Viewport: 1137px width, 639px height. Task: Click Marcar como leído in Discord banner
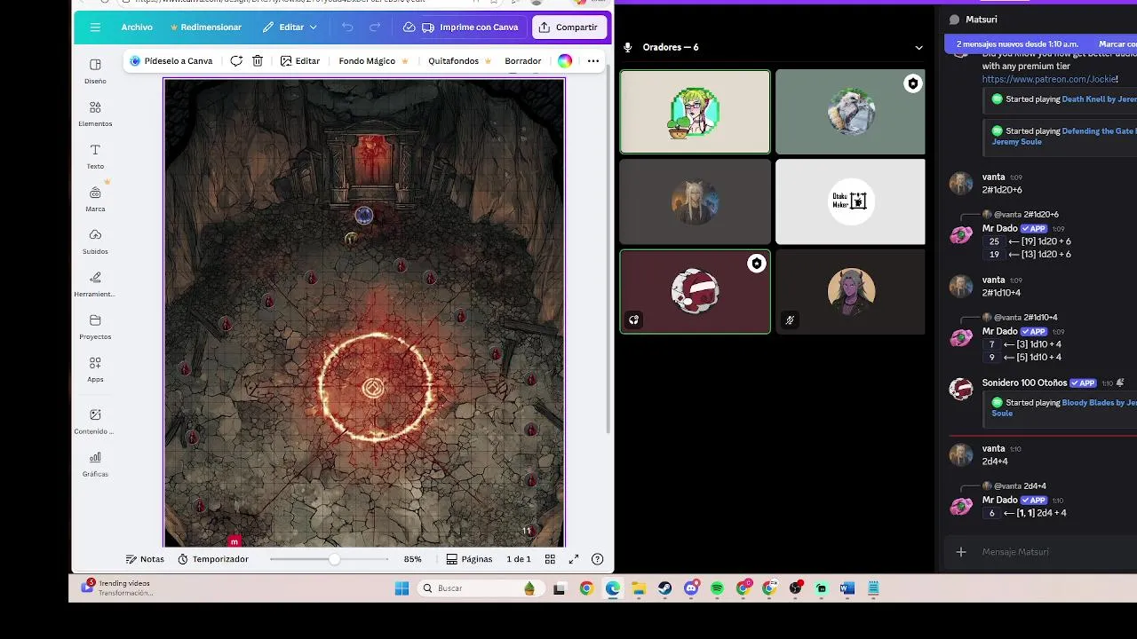pyautogui.click(x=1117, y=43)
